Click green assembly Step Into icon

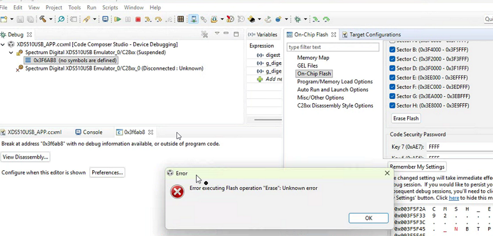pos(316,19)
